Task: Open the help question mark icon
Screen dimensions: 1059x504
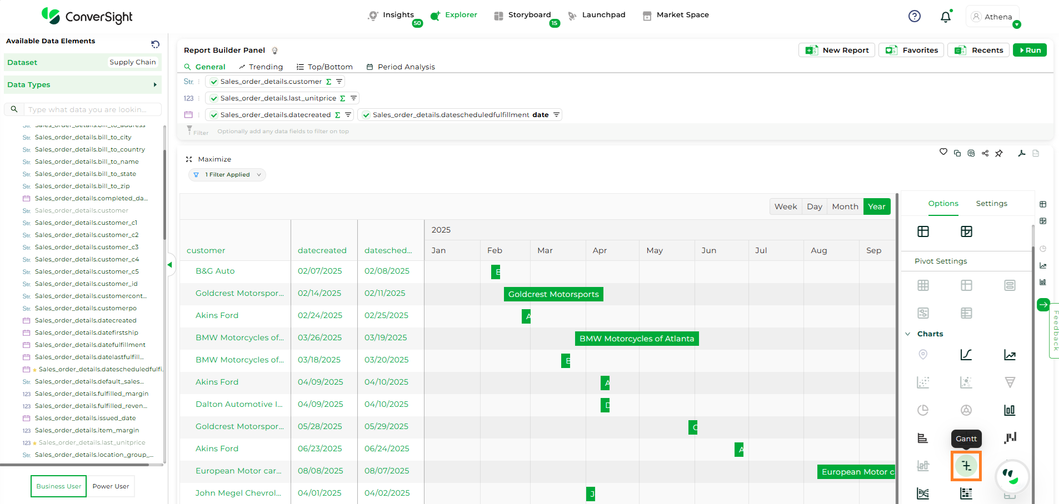Action: tap(914, 17)
